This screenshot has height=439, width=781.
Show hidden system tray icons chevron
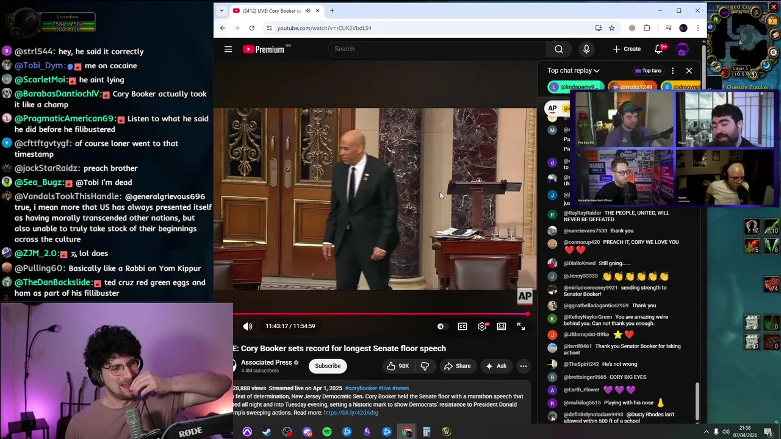(707, 432)
